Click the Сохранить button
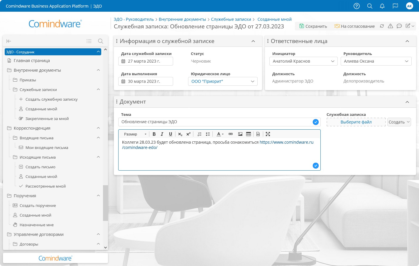Image resolution: width=419 pixels, height=266 pixels. pyautogui.click(x=313, y=26)
